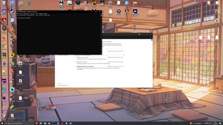Click the taskbar search box
223x125 pixels.
(x=19, y=123)
